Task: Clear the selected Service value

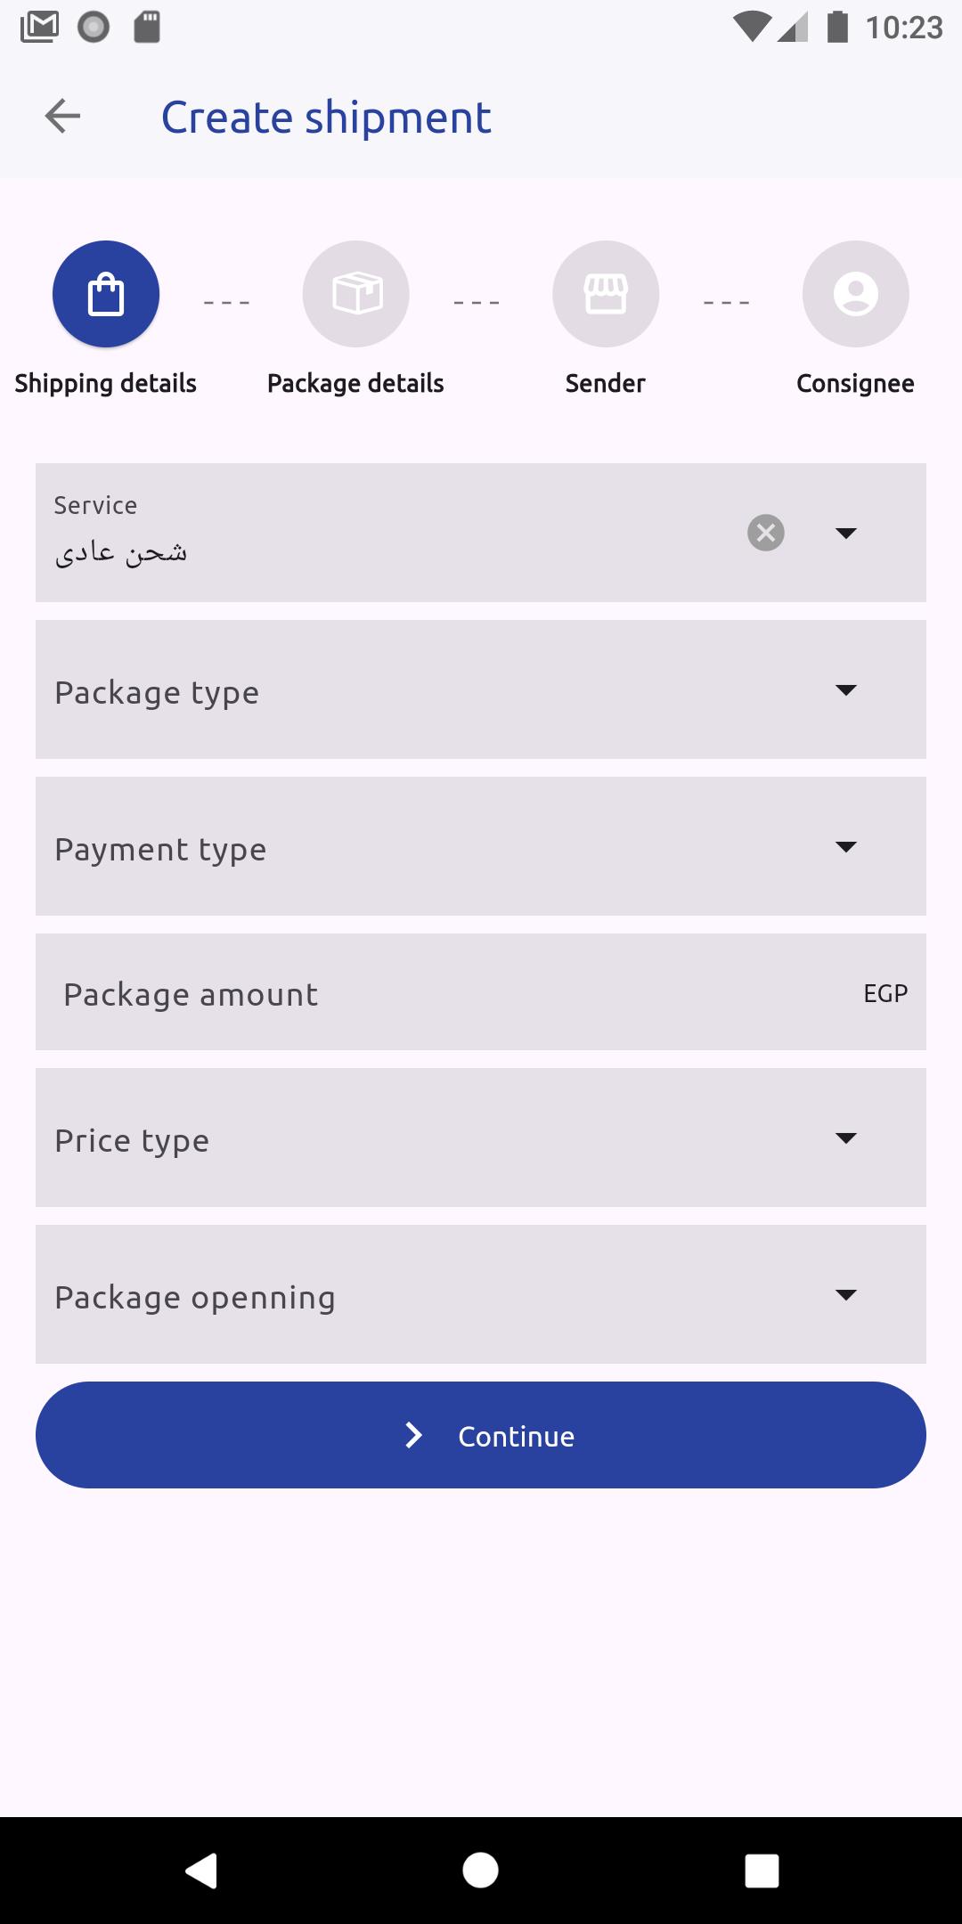Action: (x=766, y=533)
